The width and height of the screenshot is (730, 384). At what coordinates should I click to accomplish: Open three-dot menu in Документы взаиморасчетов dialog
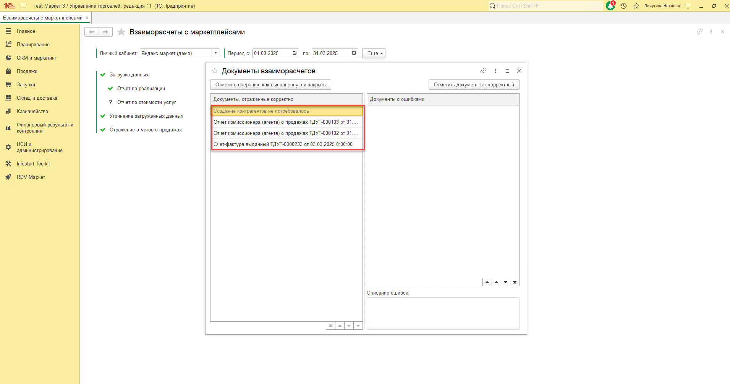495,71
